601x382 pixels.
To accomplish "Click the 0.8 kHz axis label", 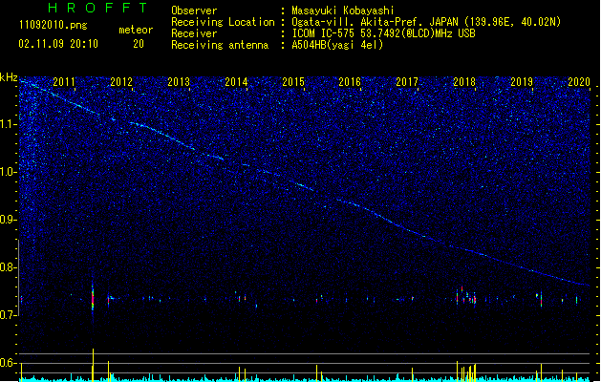I will tap(9, 267).
